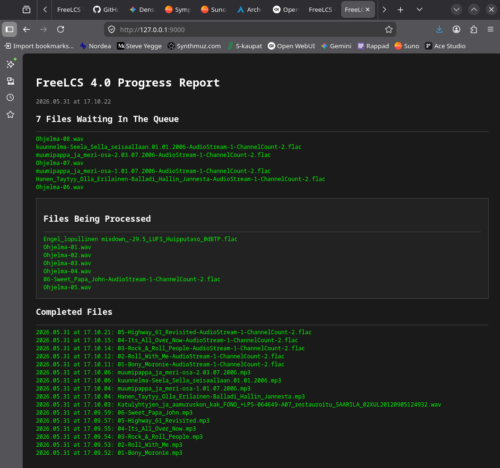The image size is (500, 468).
Task: Click processing file Engel_lopullinen mixdown flac
Action: tap(140, 239)
